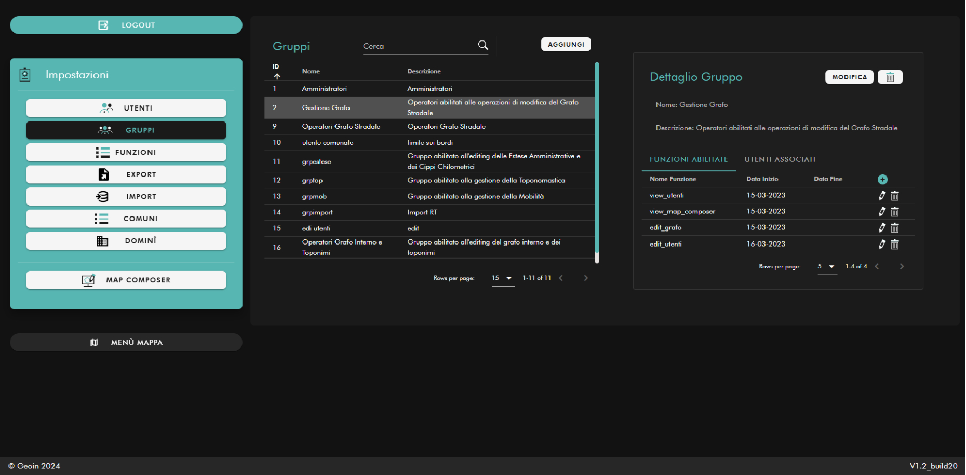The width and height of the screenshot is (966, 475).
Task: Open the Export section
Action: point(126,174)
